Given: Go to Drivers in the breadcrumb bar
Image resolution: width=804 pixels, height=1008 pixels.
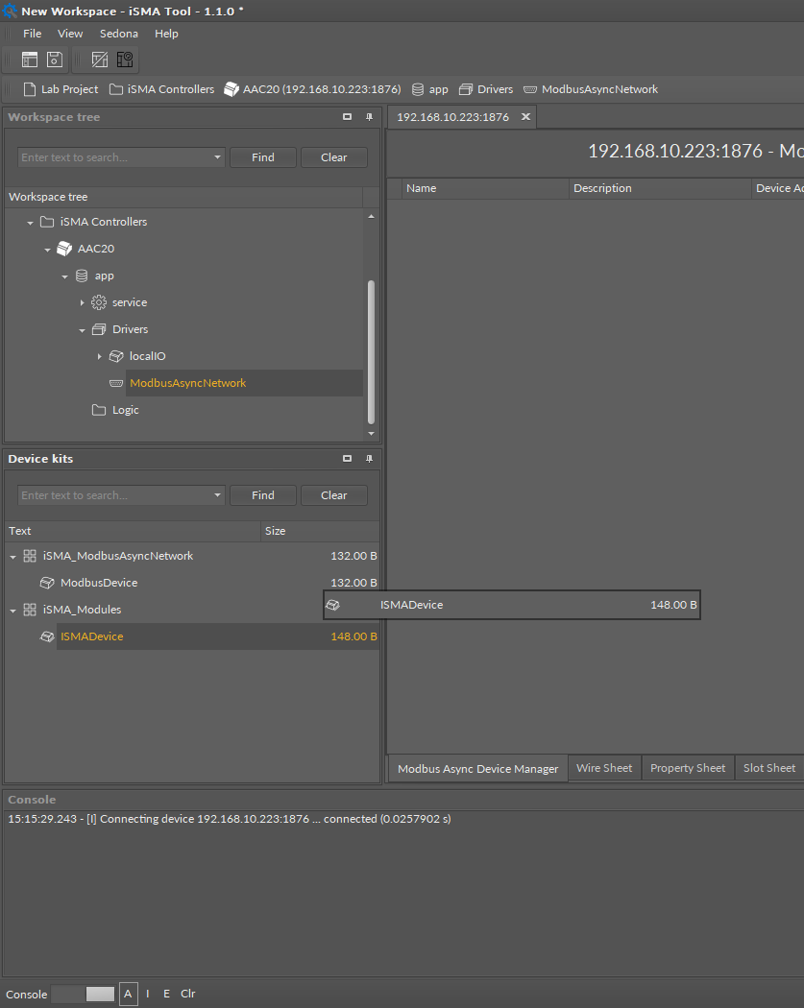Looking at the screenshot, I should click(x=486, y=89).
